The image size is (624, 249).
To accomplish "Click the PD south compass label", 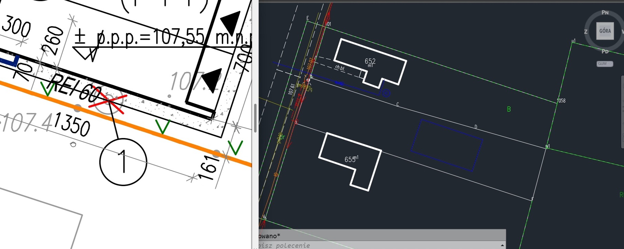I will (x=605, y=52).
